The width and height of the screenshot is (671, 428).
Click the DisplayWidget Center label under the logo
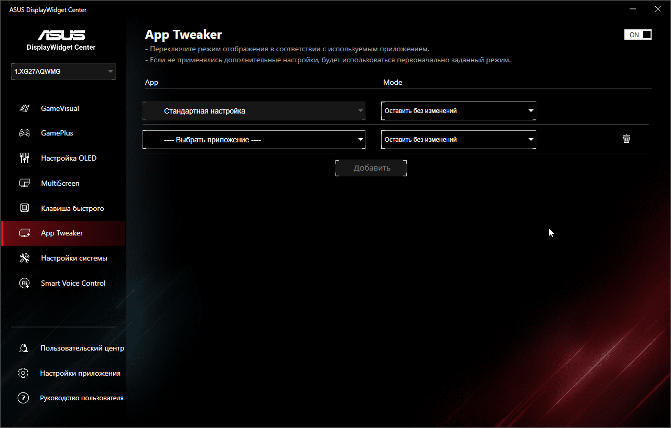[61, 47]
